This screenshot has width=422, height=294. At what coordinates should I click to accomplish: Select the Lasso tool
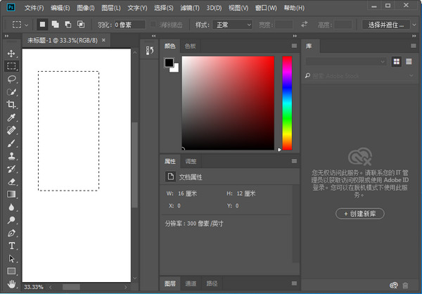pos(11,79)
